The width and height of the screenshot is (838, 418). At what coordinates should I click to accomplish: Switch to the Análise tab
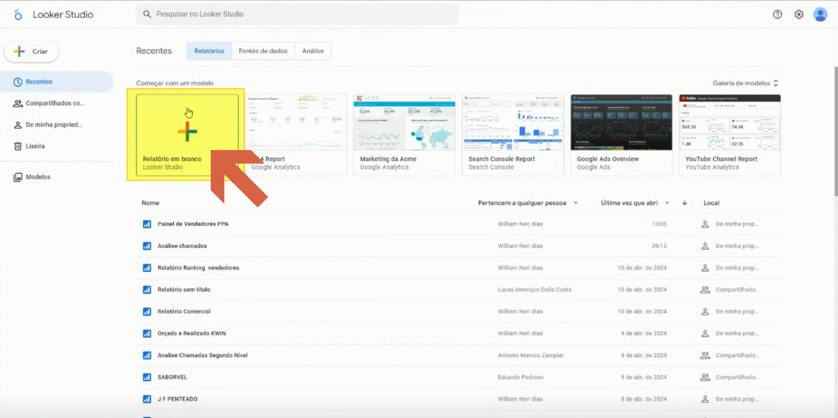click(313, 51)
